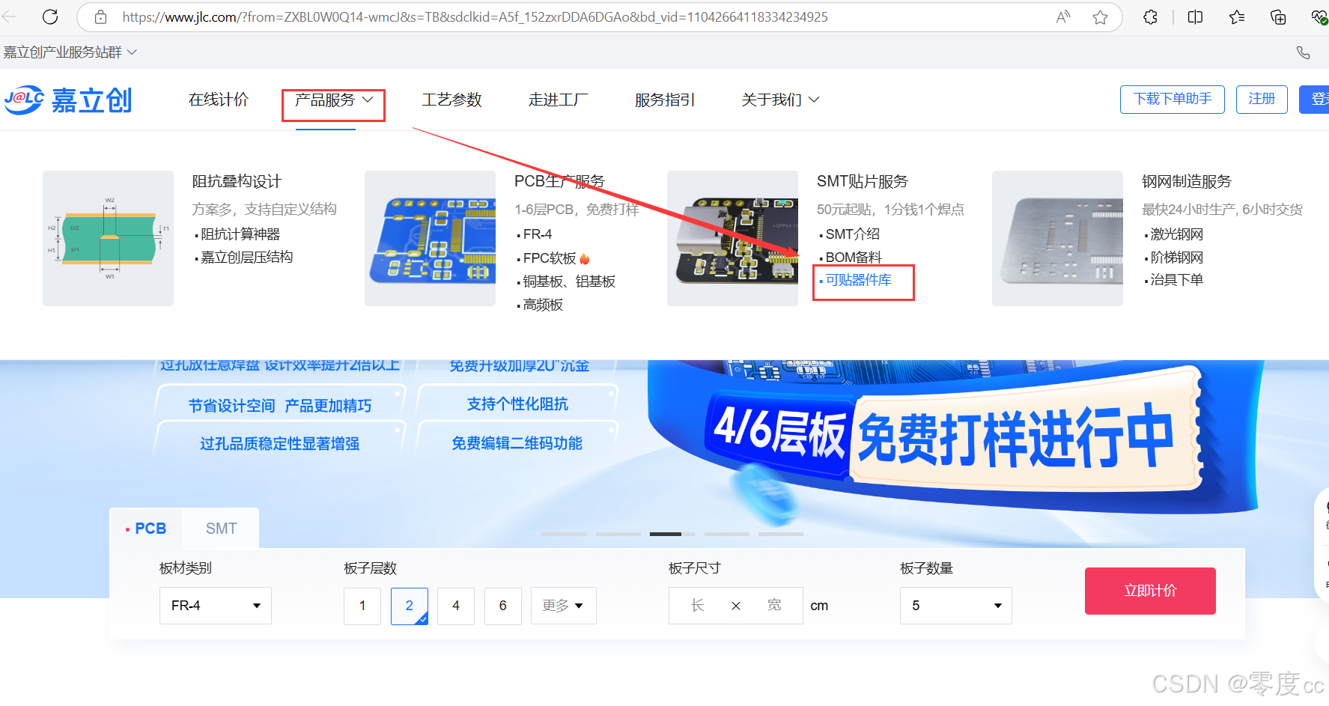
Task: Switch to the SMT quote tab
Action: pyautogui.click(x=222, y=529)
